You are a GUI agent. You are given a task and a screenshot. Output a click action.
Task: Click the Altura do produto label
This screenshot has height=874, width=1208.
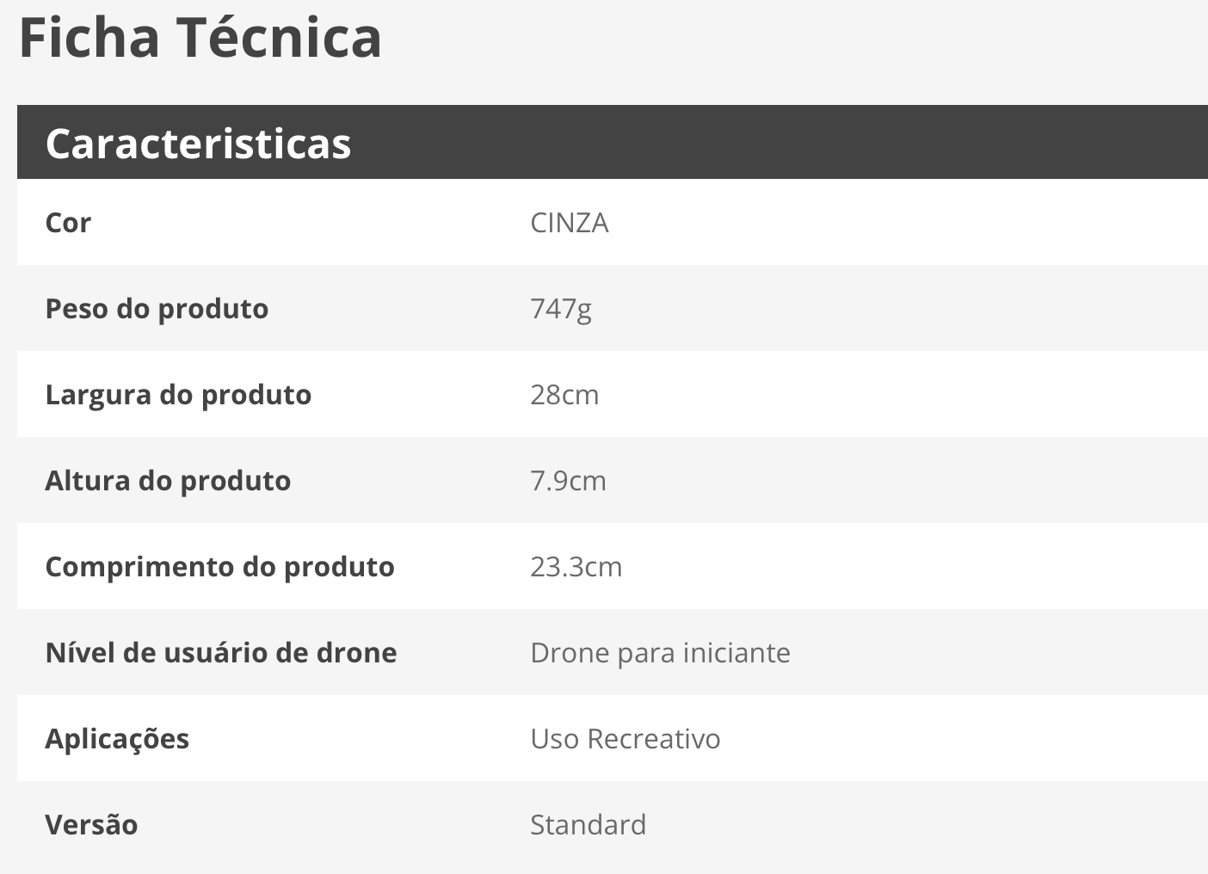[168, 481]
